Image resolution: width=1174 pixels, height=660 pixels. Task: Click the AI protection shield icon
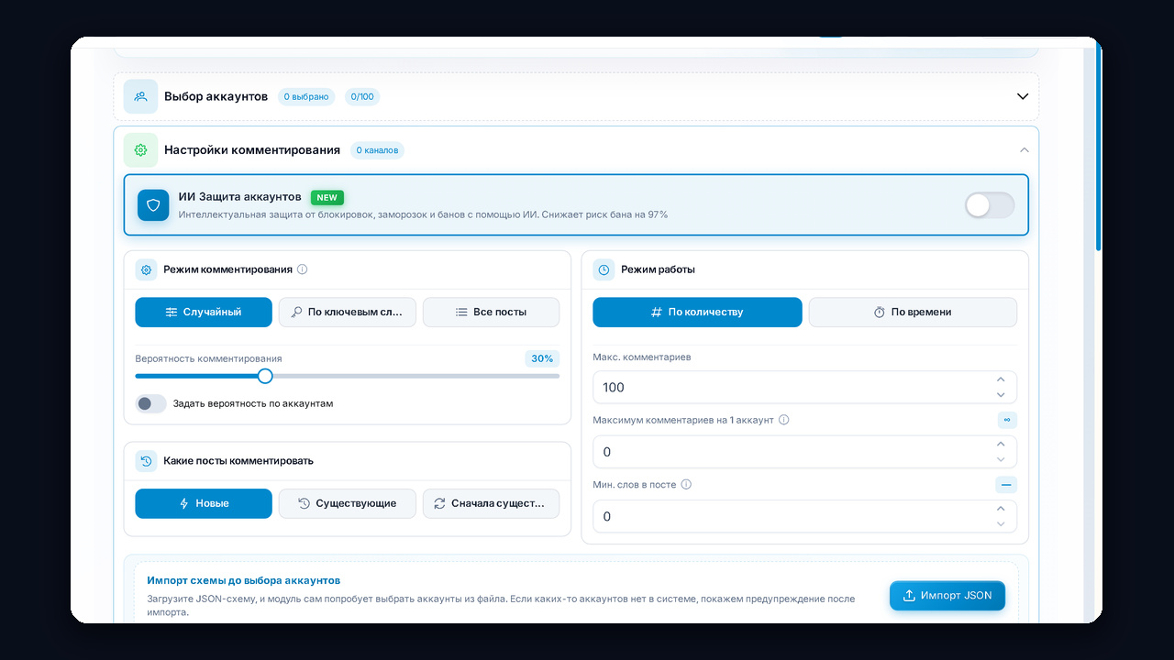point(153,205)
